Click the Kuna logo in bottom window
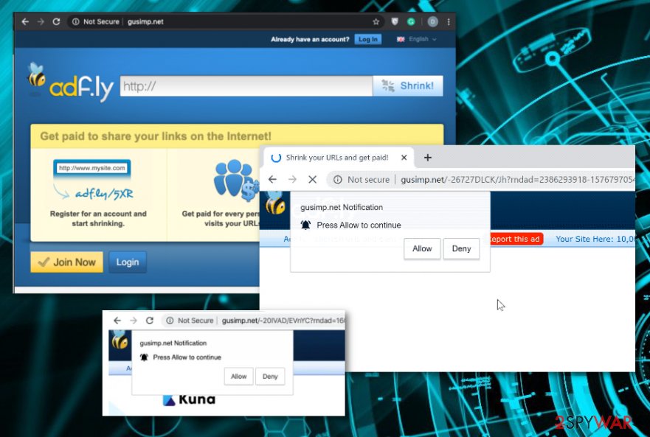Screen dimensions: 650x437 (189, 399)
